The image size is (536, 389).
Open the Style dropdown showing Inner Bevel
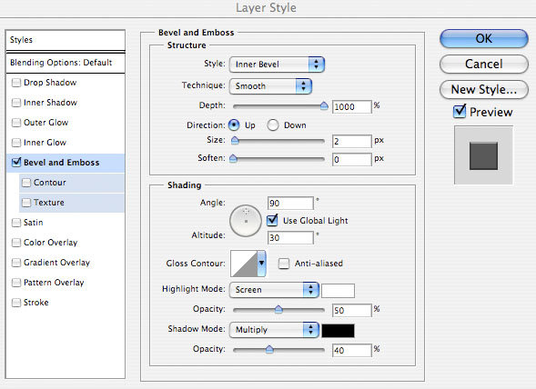pyautogui.click(x=278, y=65)
